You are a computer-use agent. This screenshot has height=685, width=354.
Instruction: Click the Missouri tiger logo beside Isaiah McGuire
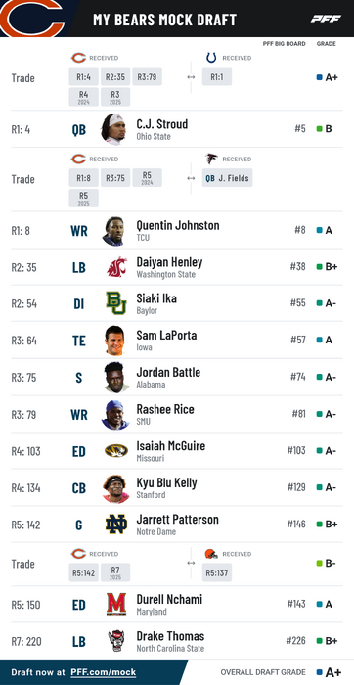pos(116,451)
